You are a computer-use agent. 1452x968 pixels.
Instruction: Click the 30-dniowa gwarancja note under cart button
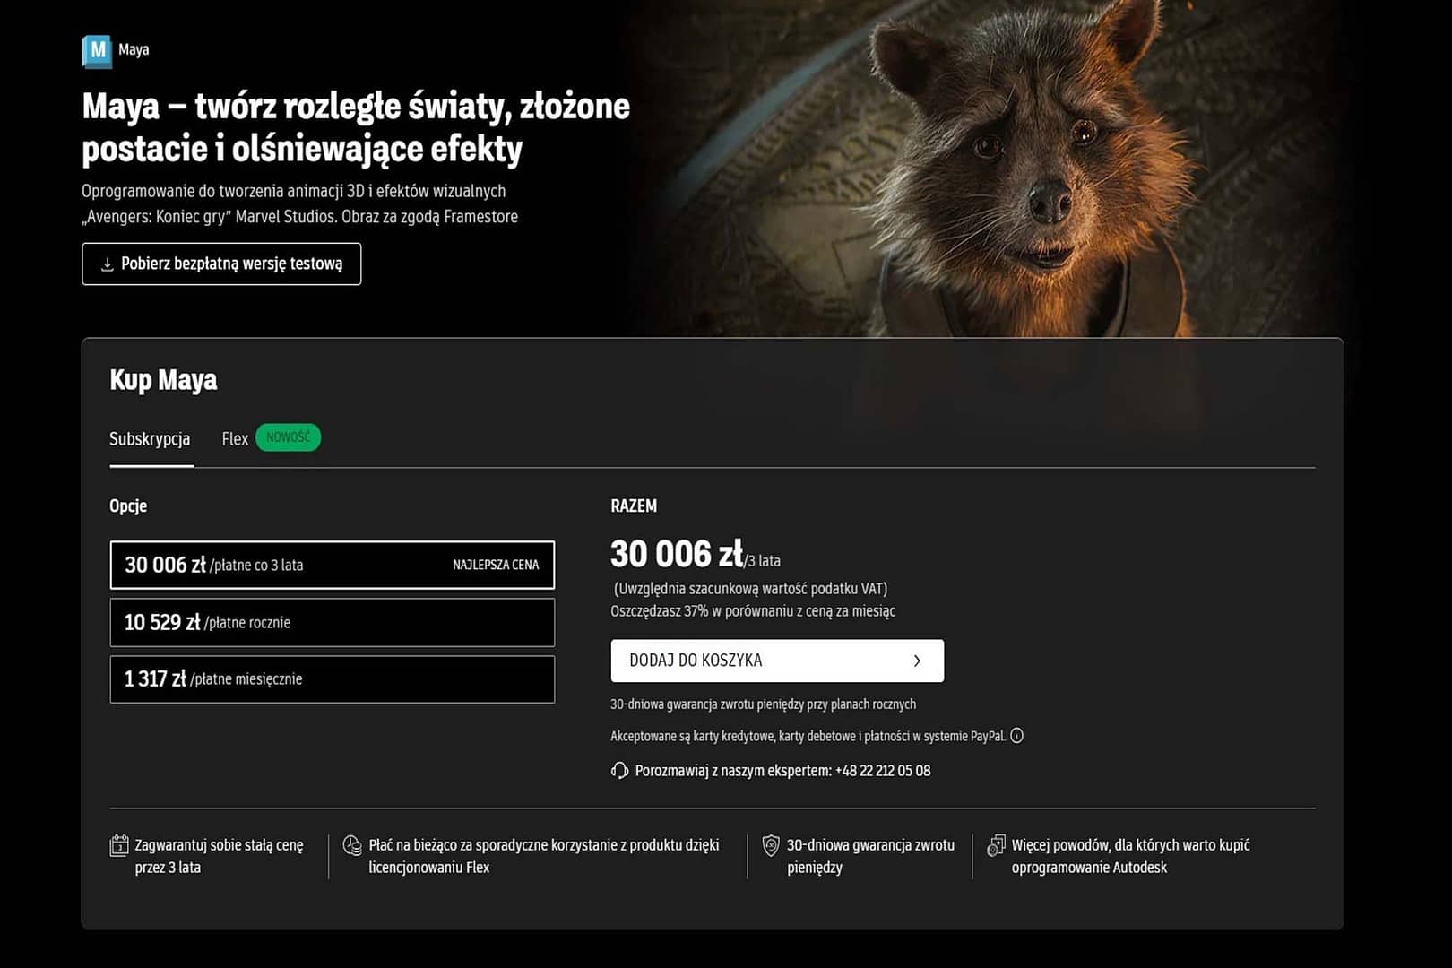tap(763, 704)
